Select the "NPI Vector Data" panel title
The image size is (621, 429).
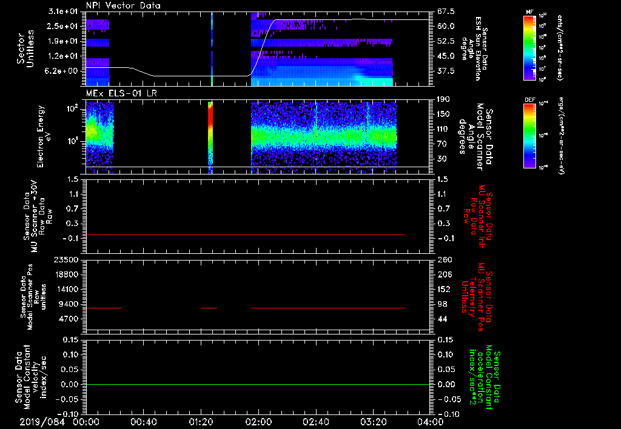point(123,5)
